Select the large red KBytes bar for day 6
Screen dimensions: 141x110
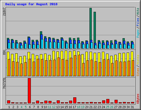click(29, 91)
